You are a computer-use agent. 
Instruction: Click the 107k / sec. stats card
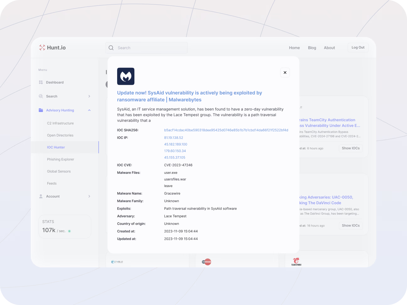65,227
